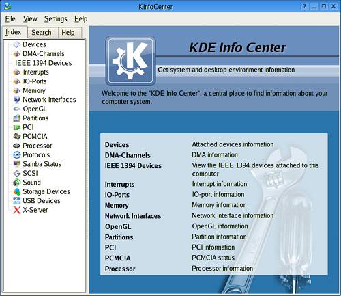The image size is (341, 296).
Task: Click the Processor chip icon
Action: (x=17, y=146)
